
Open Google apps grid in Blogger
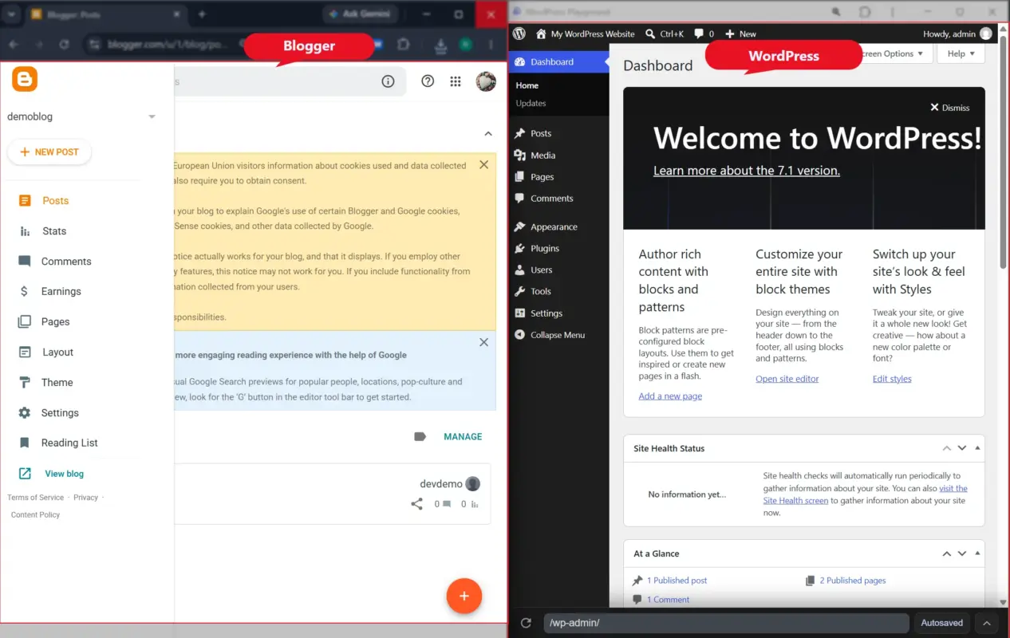coord(456,81)
